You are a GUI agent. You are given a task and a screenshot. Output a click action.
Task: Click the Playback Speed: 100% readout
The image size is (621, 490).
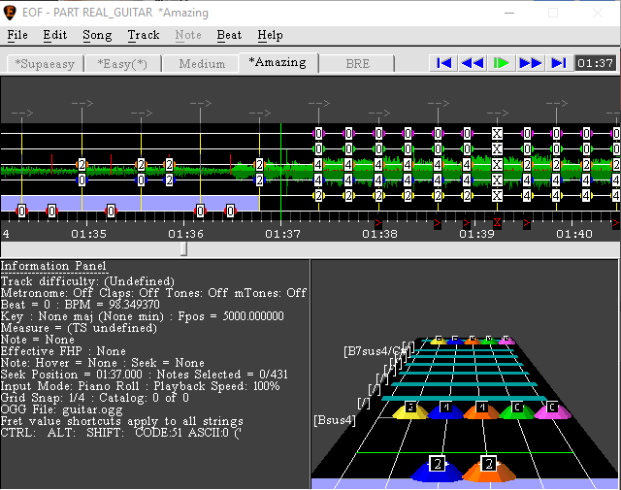pyautogui.click(x=216, y=386)
